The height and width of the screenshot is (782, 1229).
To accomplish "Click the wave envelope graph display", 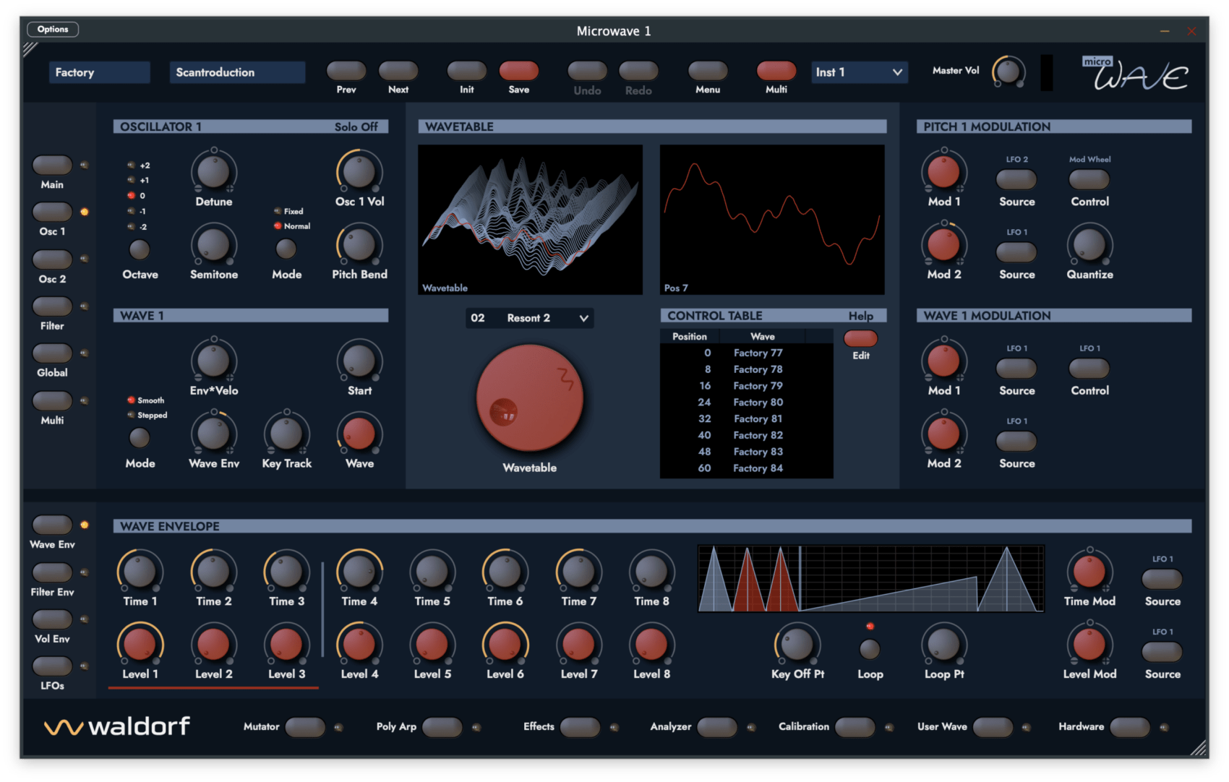I will click(x=870, y=578).
